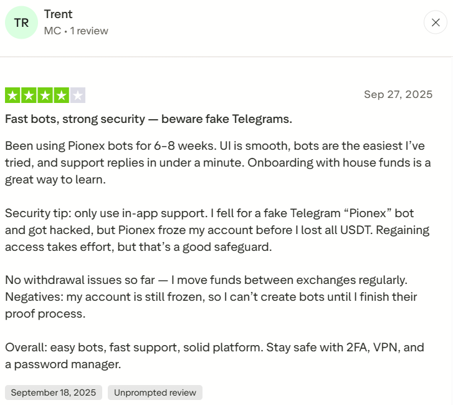The image size is (453, 405).
Task: Click the "1 review" count text
Action: click(x=88, y=31)
